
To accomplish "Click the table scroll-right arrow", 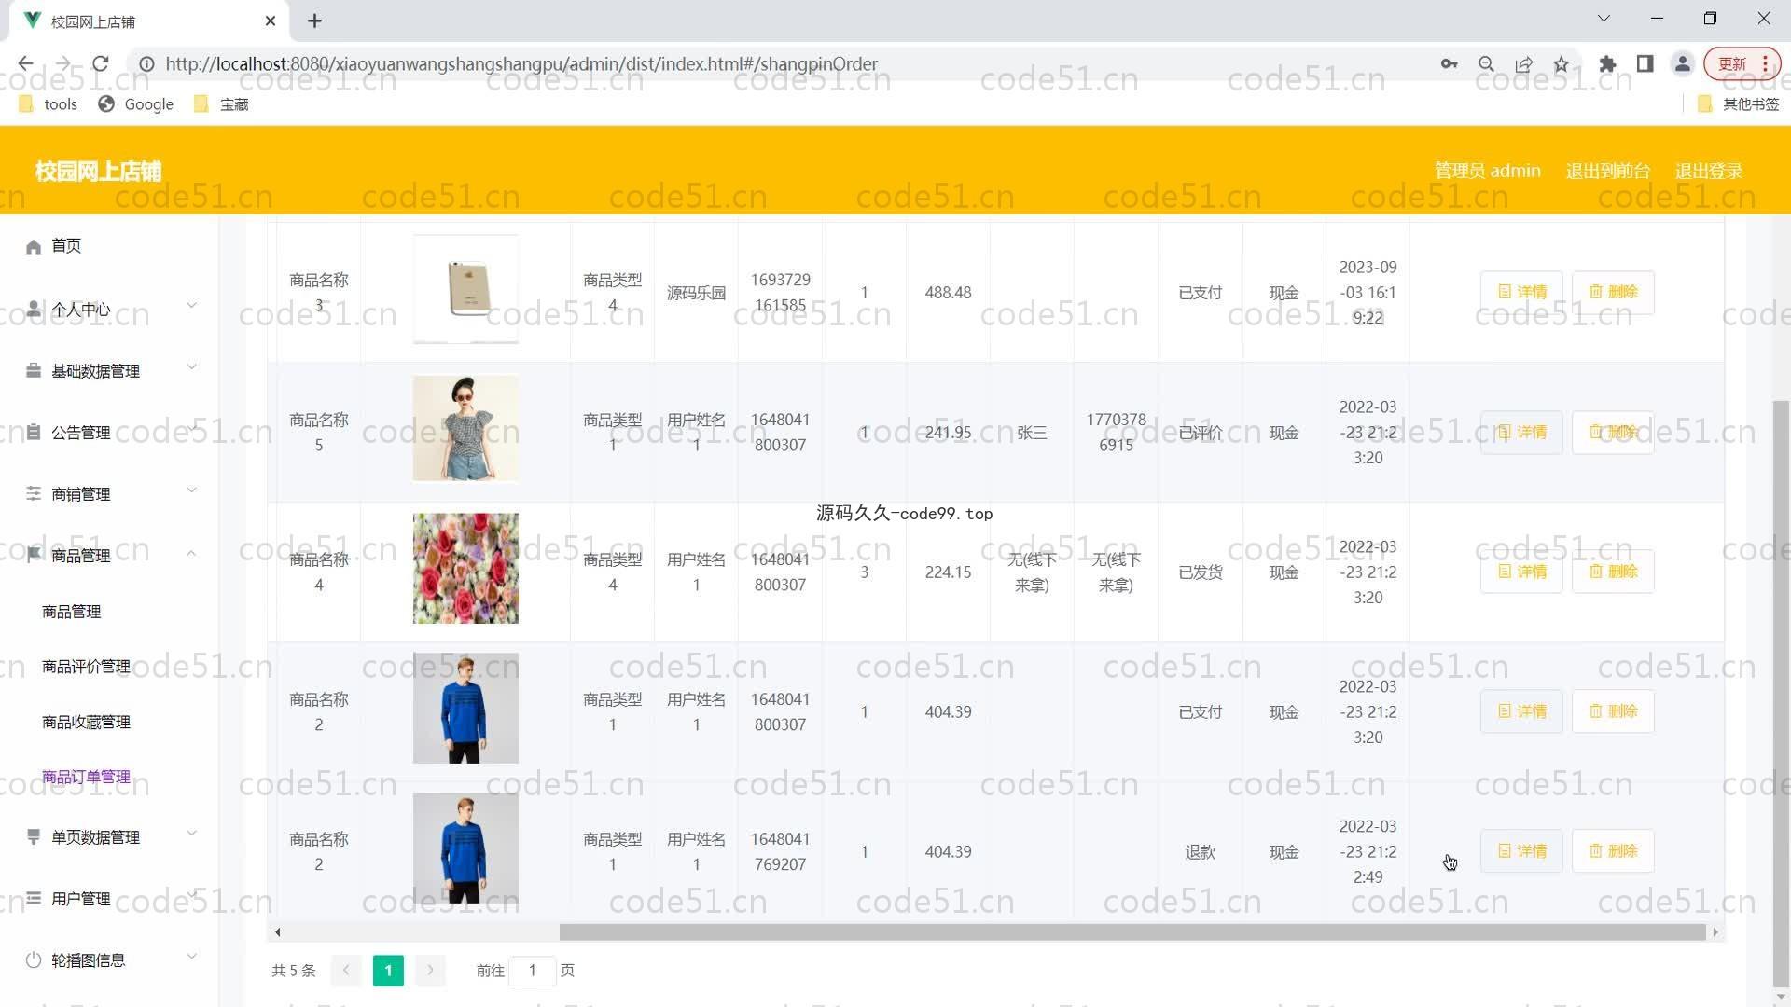I will tap(1715, 931).
